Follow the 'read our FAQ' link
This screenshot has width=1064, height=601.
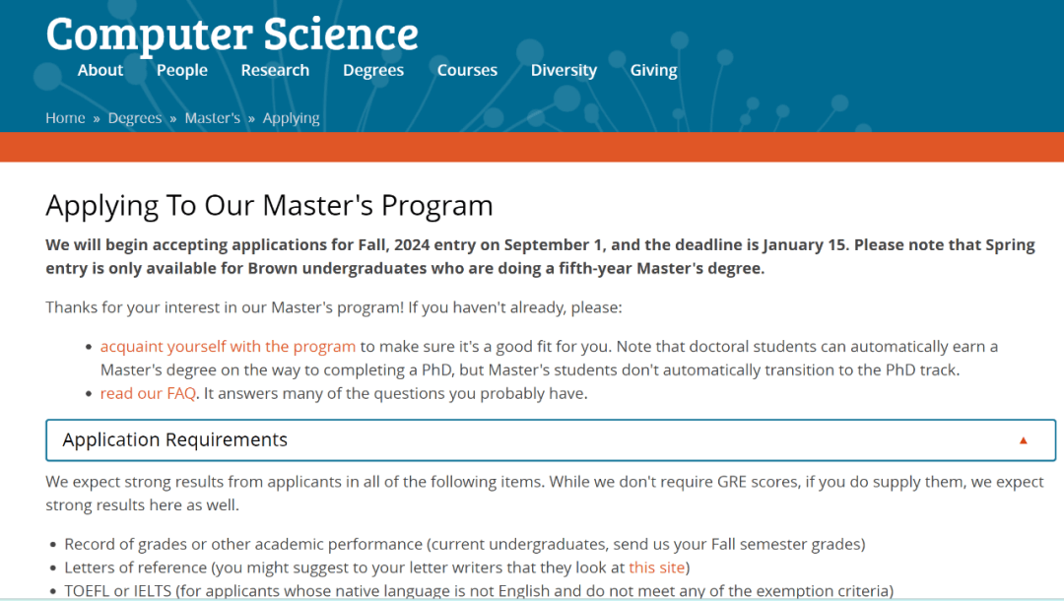[148, 393]
